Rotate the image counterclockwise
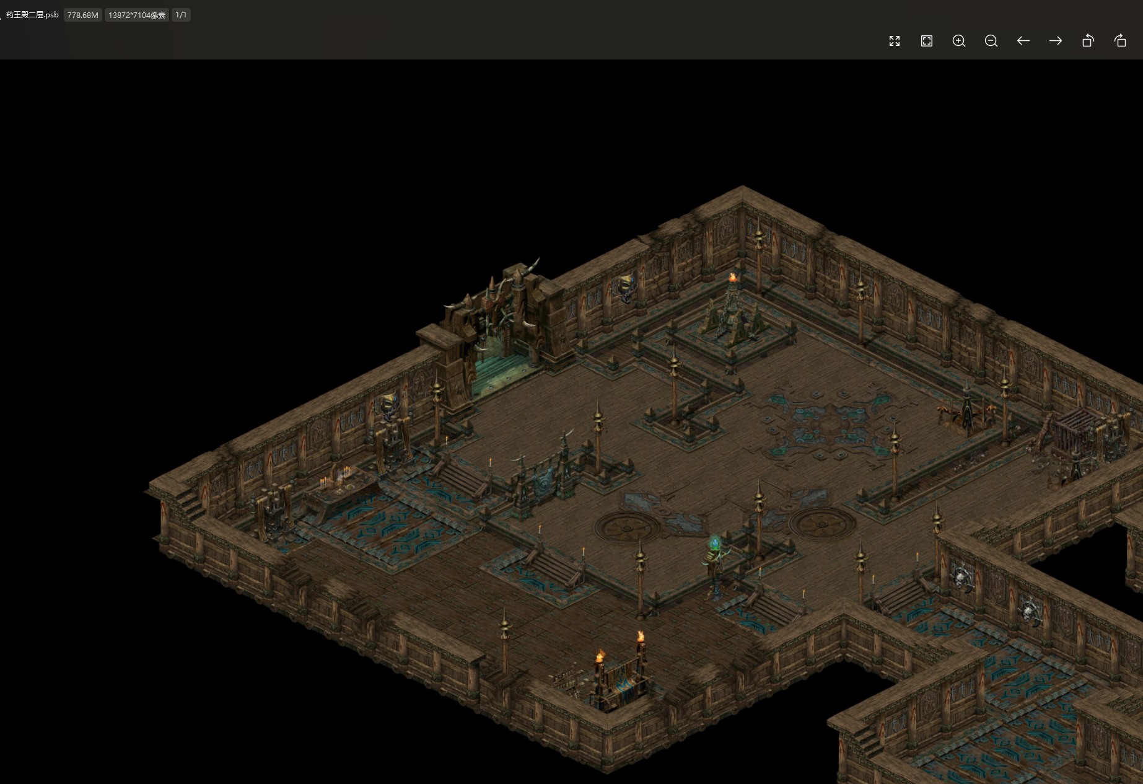This screenshot has height=784, width=1143. [1088, 41]
